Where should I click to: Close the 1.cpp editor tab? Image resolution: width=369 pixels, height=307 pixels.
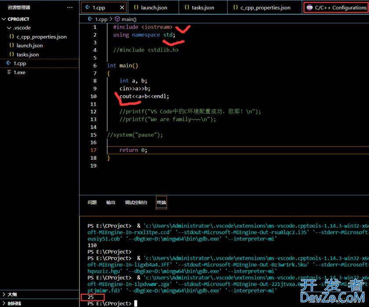122,7
